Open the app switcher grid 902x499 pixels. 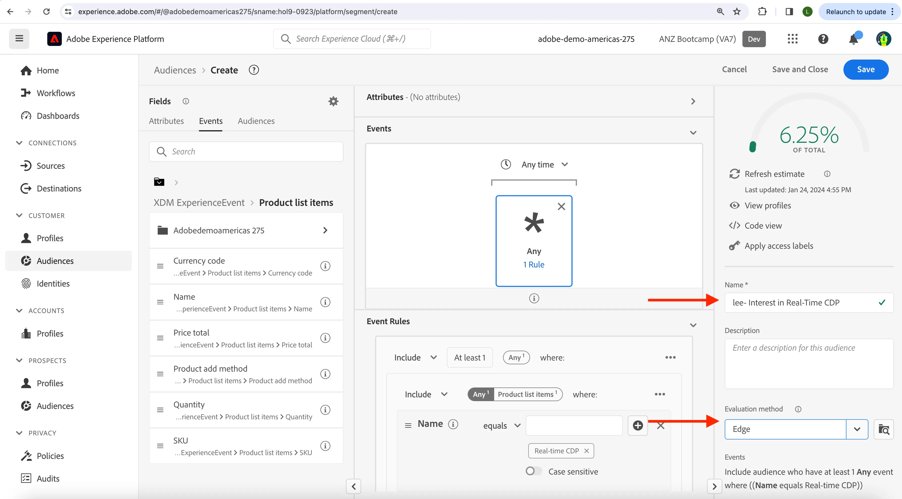(x=792, y=39)
